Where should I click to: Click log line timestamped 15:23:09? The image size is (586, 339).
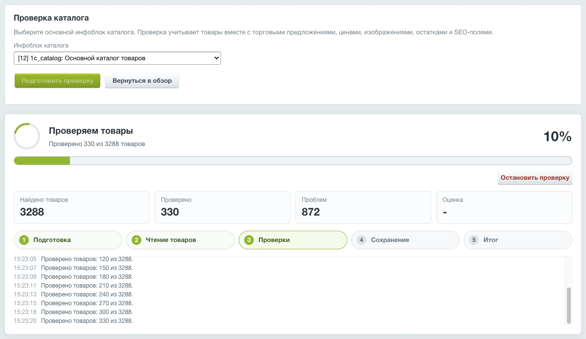point(73,276)
